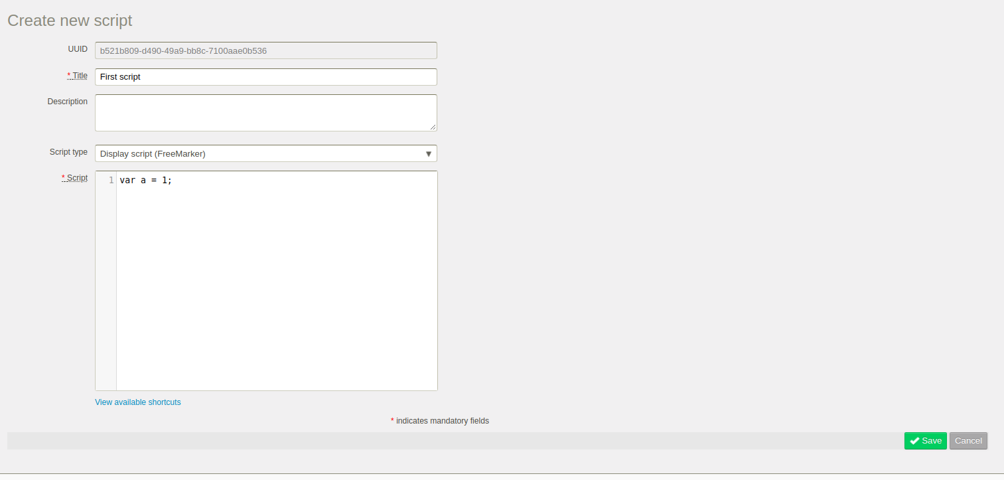This screenshot has height=480, width=1004.
Task: Click the Save button
Action: click(x=925, y=441)
